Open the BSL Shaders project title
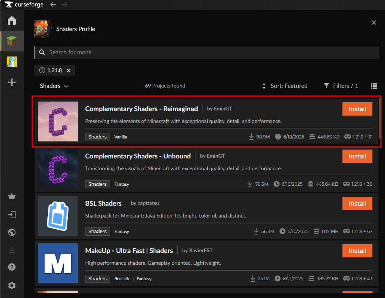 click(x=103, y=203)
